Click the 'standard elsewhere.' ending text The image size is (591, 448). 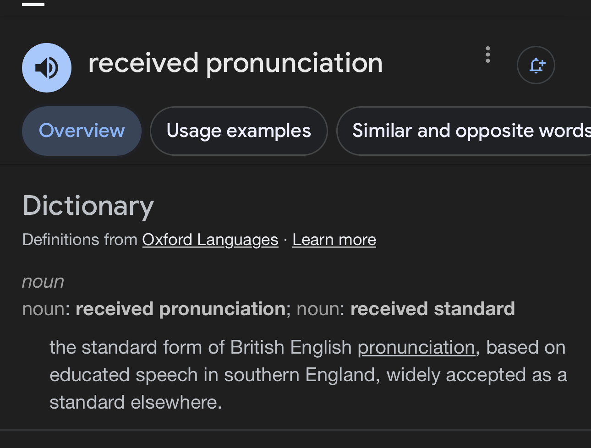136,402
